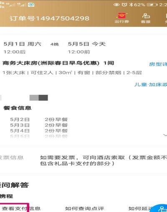Tap check-in time 12:00后

(15, 52)
